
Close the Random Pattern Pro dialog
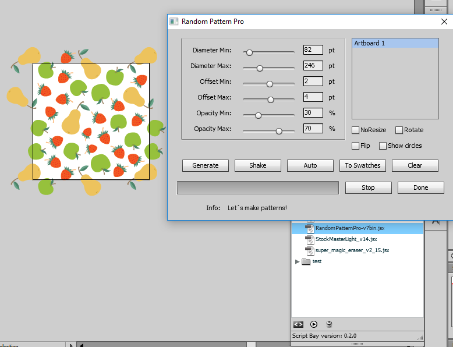[444, 22]
